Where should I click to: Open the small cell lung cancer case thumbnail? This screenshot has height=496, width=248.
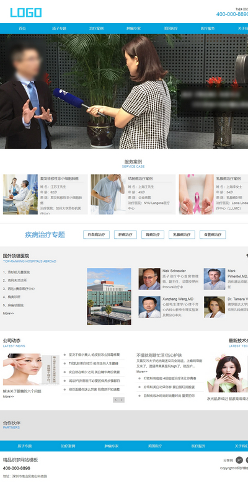pos(20,194)
